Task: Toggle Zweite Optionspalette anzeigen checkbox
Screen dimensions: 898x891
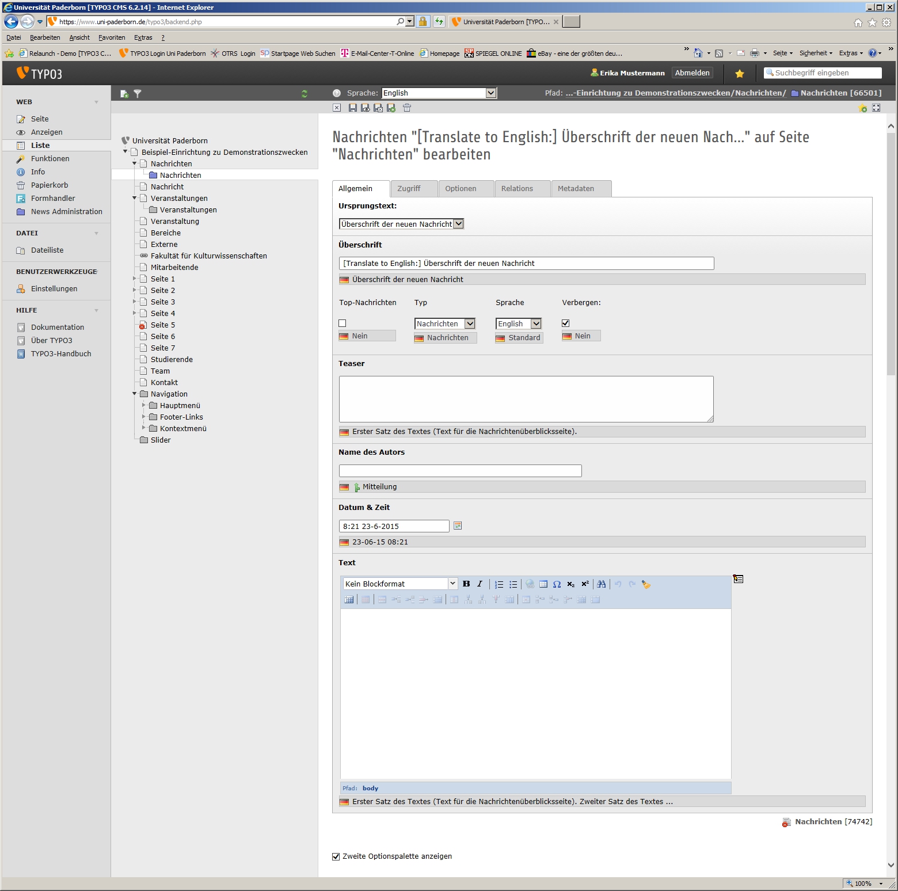Action: pos(336,856)
